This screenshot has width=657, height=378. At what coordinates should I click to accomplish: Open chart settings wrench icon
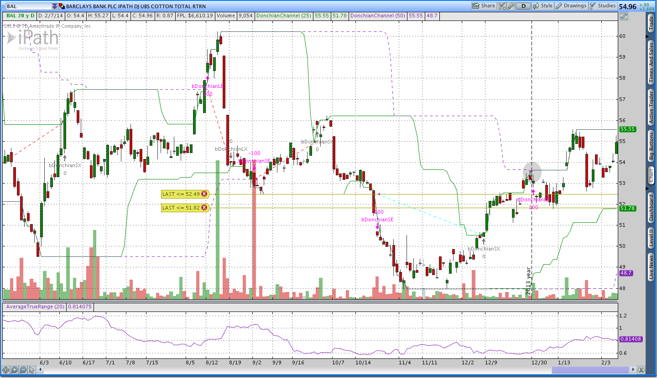(x=511, y=6)
